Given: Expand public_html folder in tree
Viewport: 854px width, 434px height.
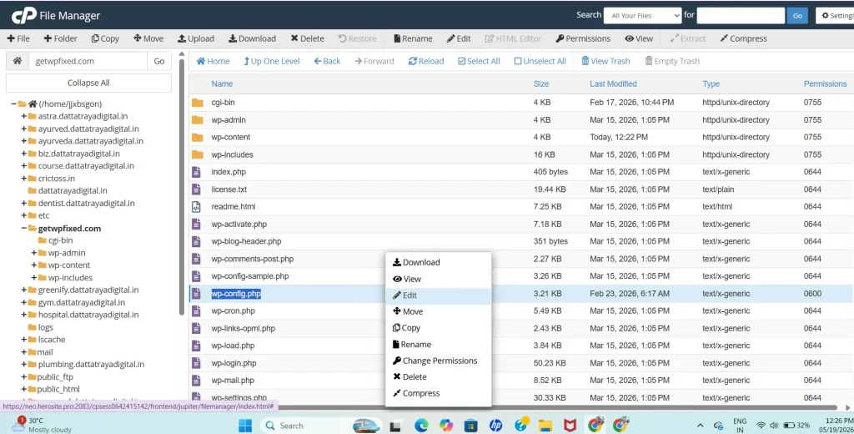Looking at the screenshot, I should coord(24,389).
